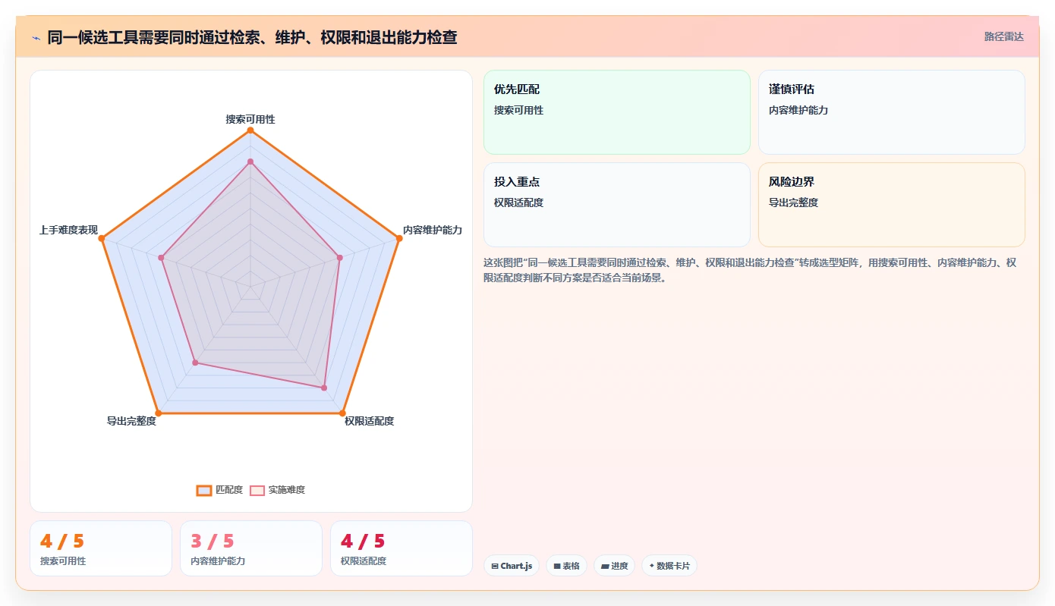
Task: Click the 4 / 5 权限适配度 score card
Action: (402, 548)
